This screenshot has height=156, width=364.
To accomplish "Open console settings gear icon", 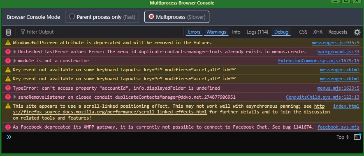I will pos(357,32).
